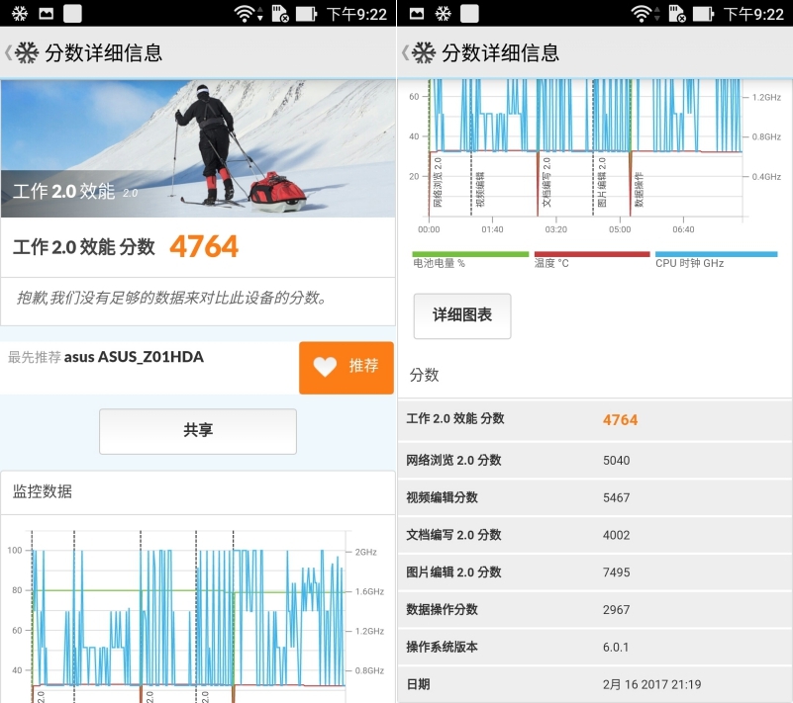Tap the monitoring chart on left screen
This screenshot has width=793, height=703.
198,614
